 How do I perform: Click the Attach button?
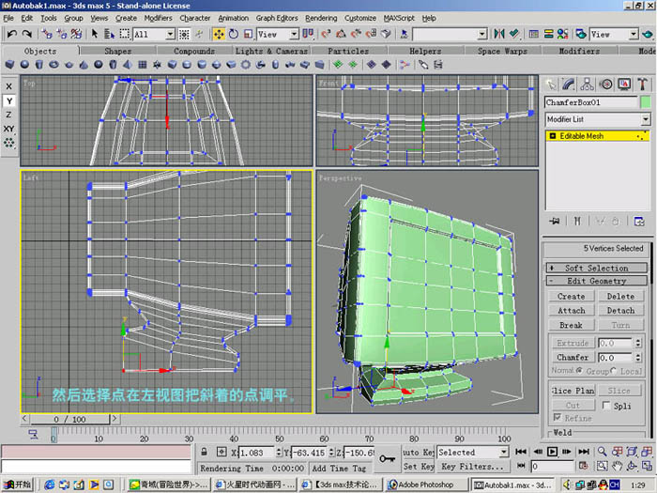tap(572, 311)
